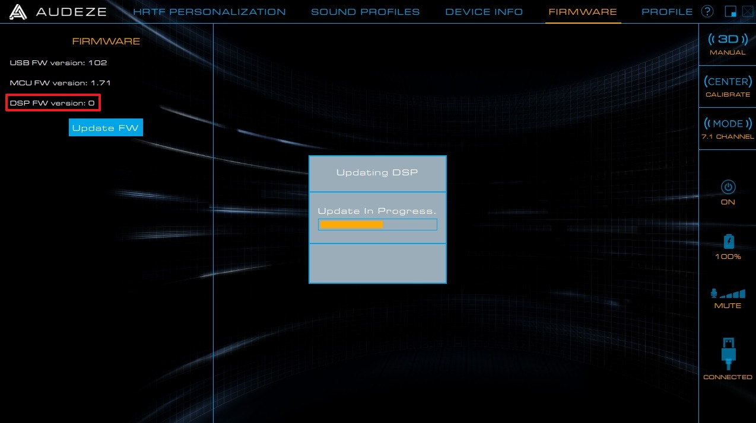
Task: Click the 'Updating DSP' dialog title
Action: [x=377, y=173]
